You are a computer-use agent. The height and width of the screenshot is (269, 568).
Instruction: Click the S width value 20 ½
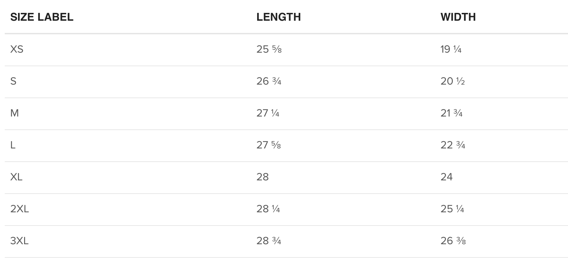(x=452, y=81)
